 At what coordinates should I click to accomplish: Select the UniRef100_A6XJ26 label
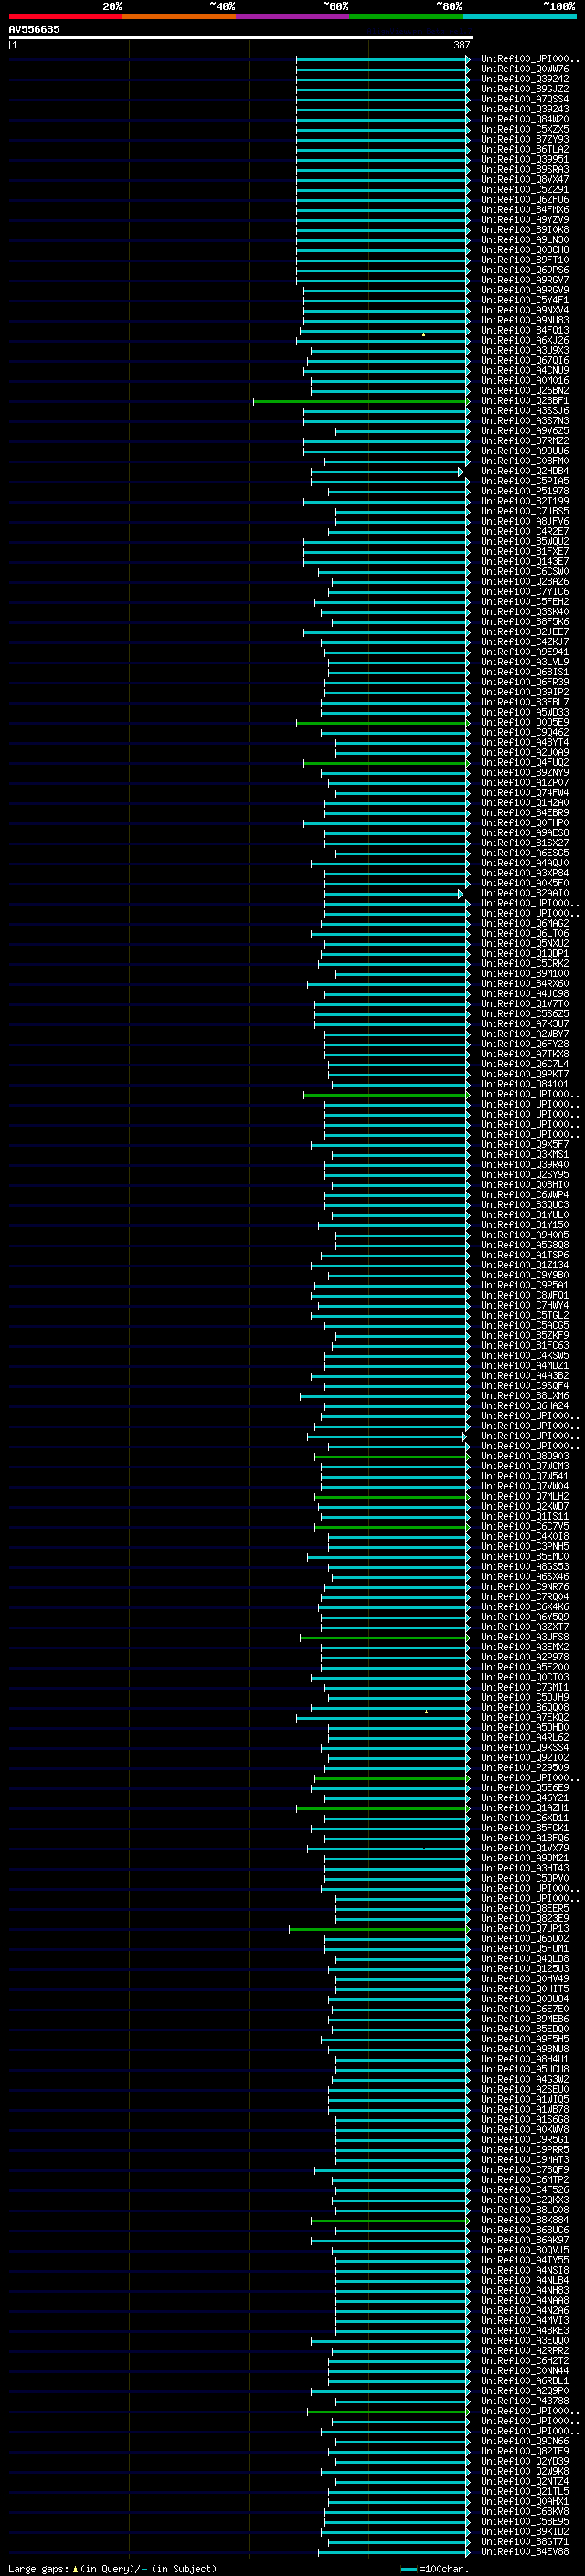(525, 340)
